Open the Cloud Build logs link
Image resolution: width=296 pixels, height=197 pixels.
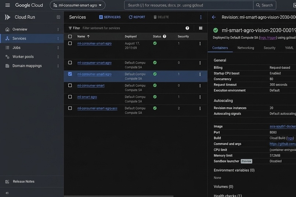coord(290,138)
